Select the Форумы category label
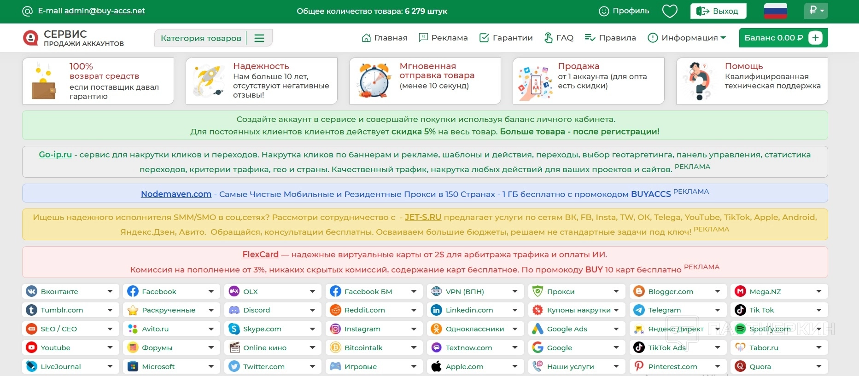Image resolution: width=859 pixels, height=376 pixels. [x=157, y=348]
